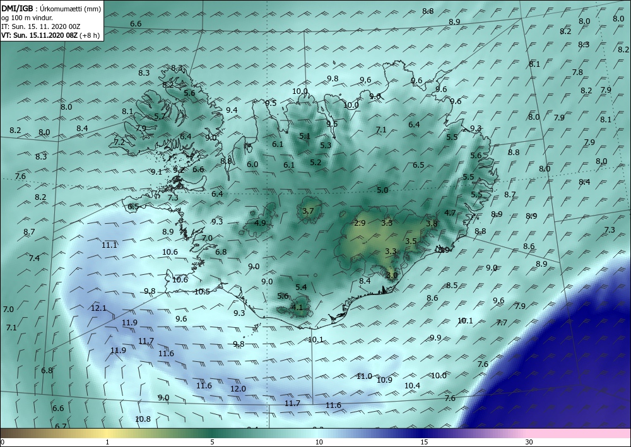Click the 3.0 value near the south coast
This screenshot has width=631, height=447.
click(x=392, y=276)
